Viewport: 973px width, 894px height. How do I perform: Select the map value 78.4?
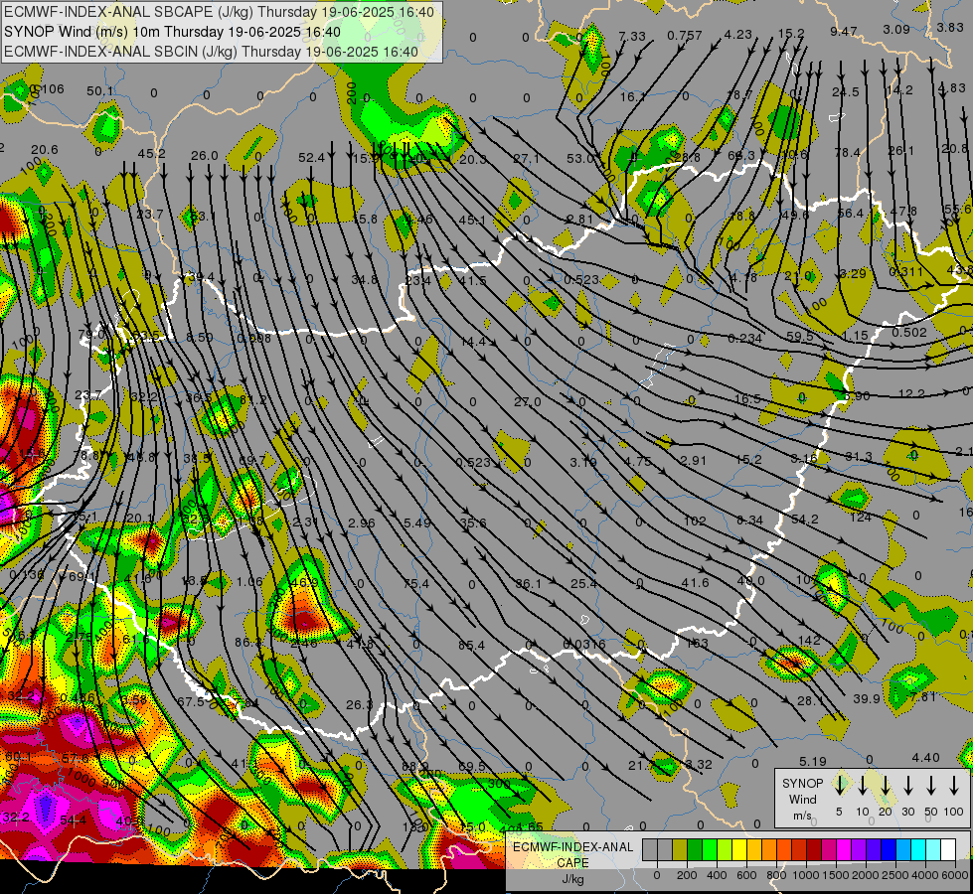tap(848, 153)
